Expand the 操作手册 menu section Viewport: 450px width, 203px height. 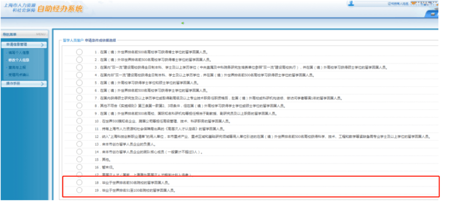click(24, 84)
